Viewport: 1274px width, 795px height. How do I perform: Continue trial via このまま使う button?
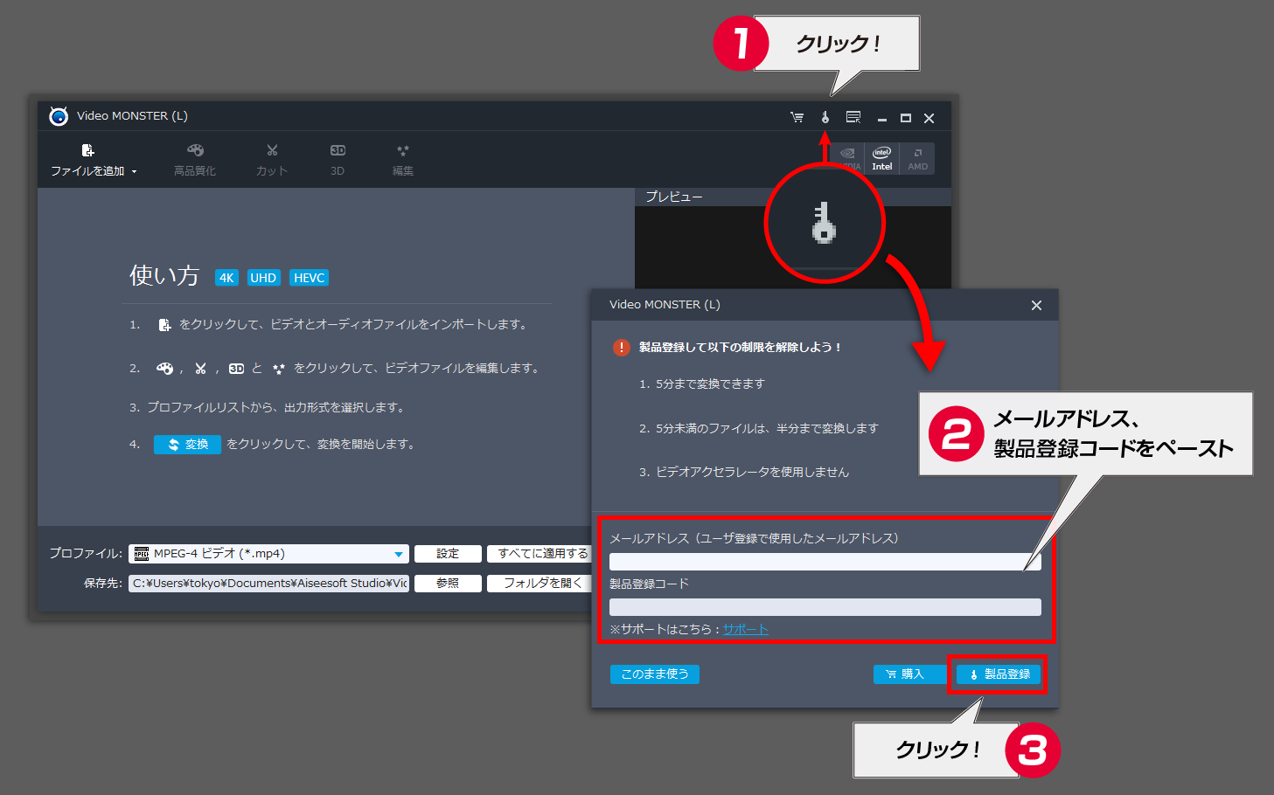coord(654,674)
